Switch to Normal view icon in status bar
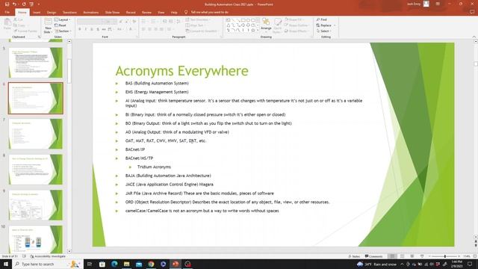 pyautogui.click(x=392, y=256)
